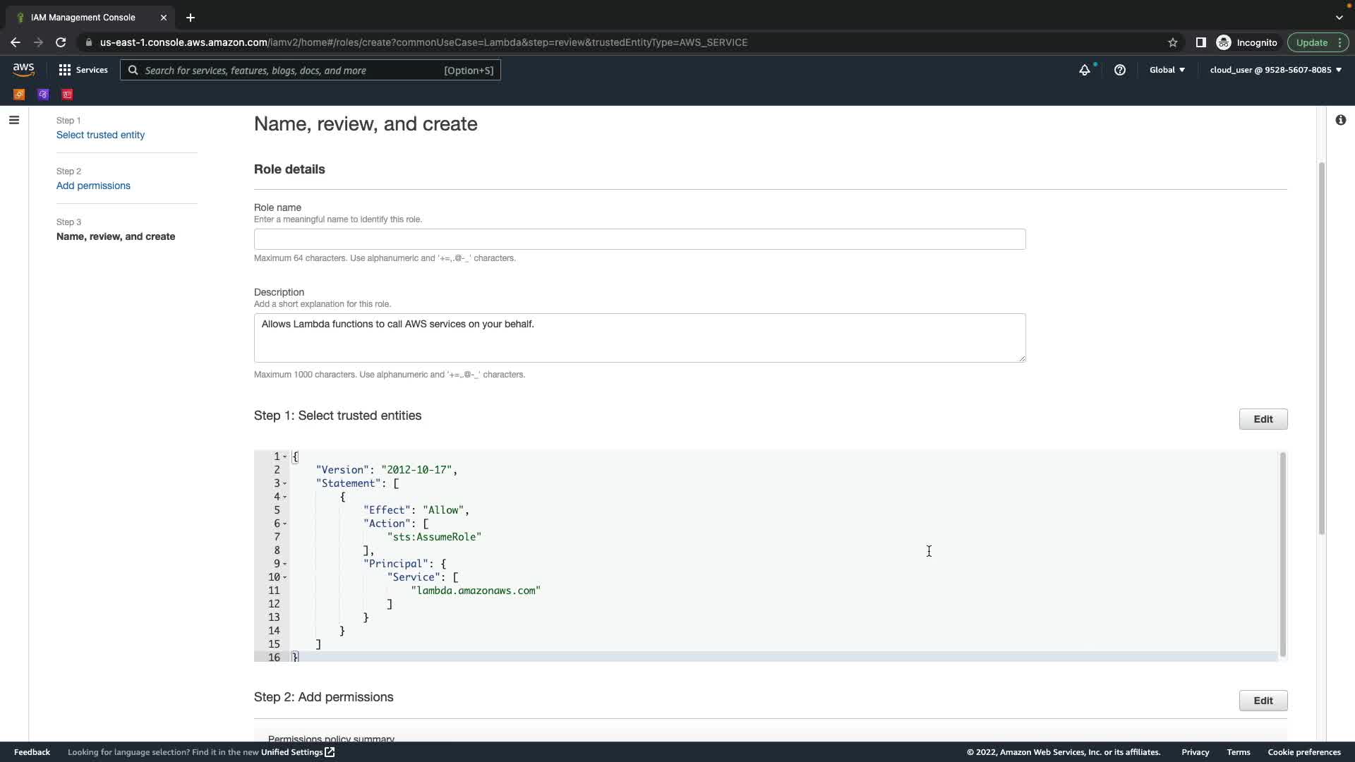Click the AWS logo home icon

coord(23,69)
